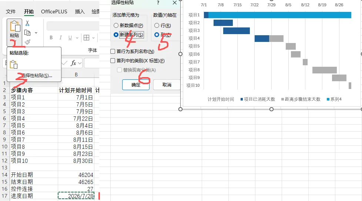The height and width of the screenshot is (201, 362).
Task: Click cell containing 46265
Action: [x=76, y=182]
